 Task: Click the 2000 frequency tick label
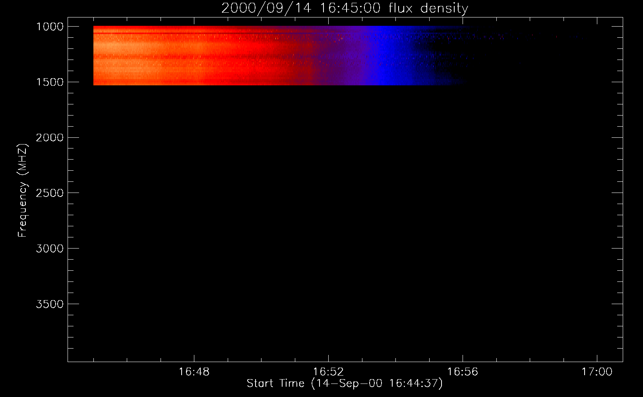(50, 138)
